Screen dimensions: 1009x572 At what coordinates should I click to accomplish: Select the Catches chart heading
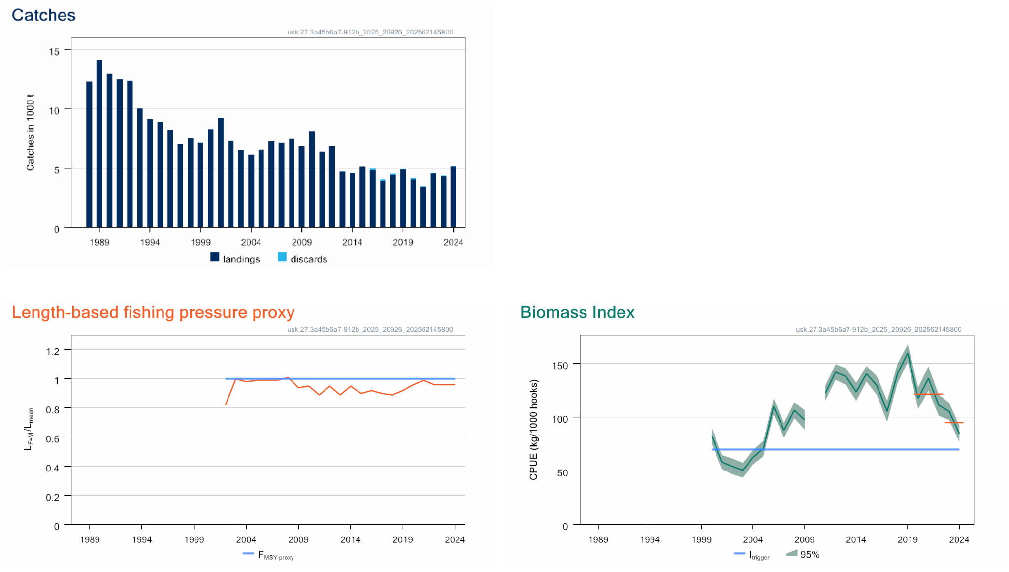tap(44, 15)
